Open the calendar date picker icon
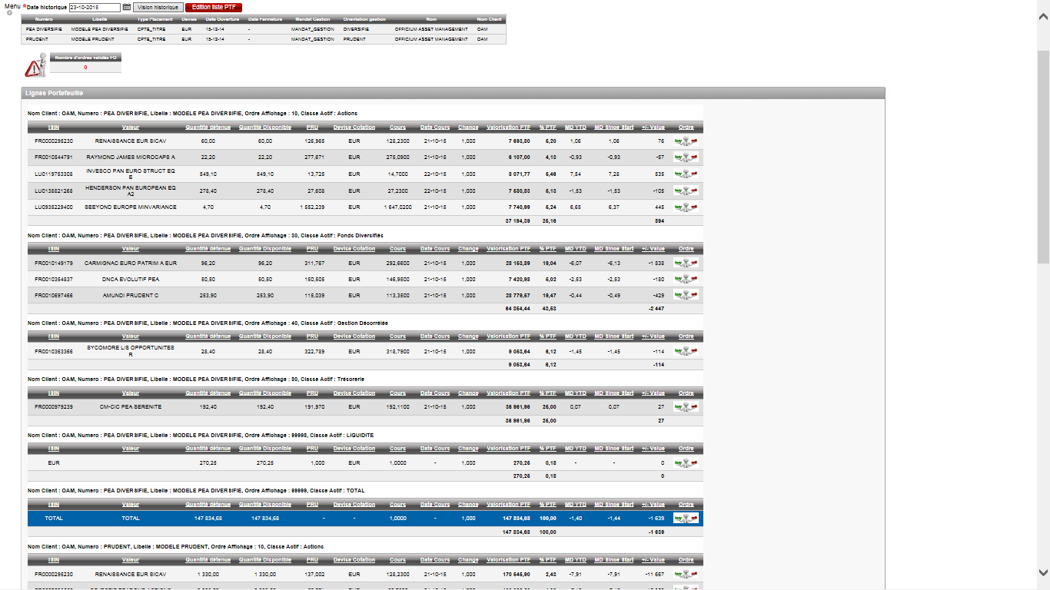The height and width of the screenshot is (590, 1050). click(x=127, y=7)
